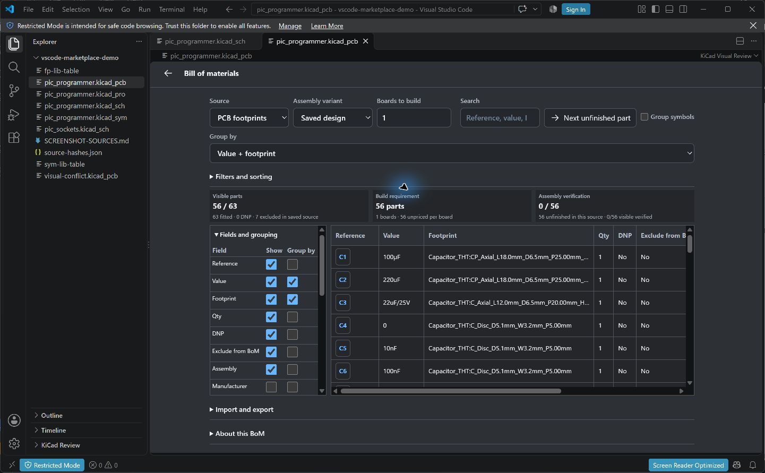Click the Next unfinished part button
This screenshot has height=473, width=765.
pos(590,118)
